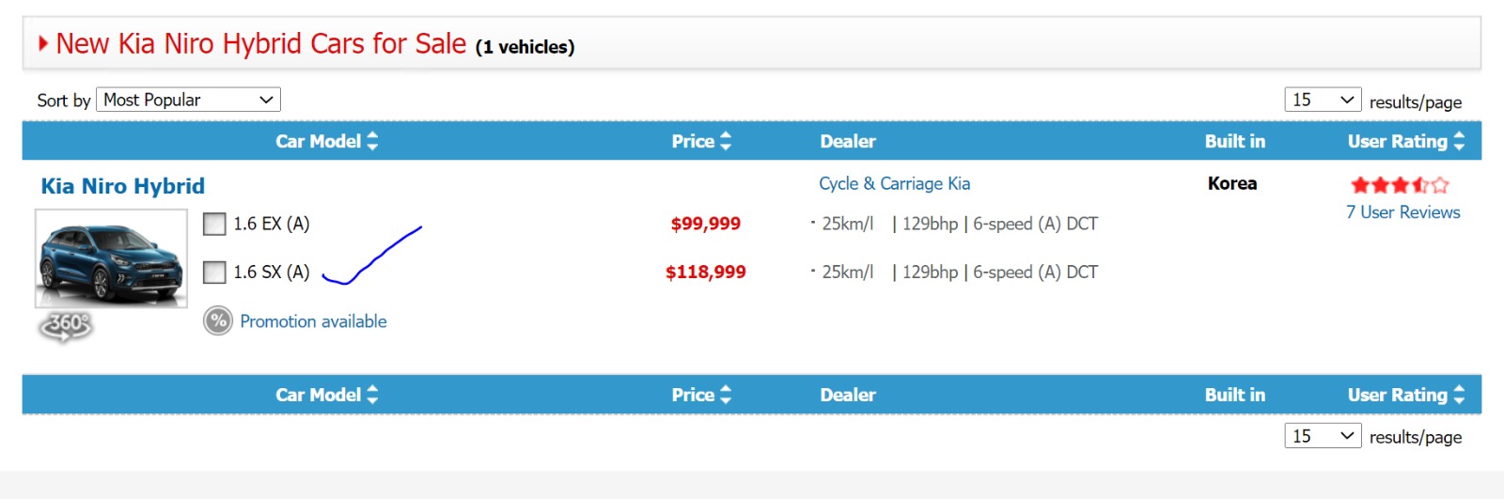Click the red star rating icons

[1400, 185]
